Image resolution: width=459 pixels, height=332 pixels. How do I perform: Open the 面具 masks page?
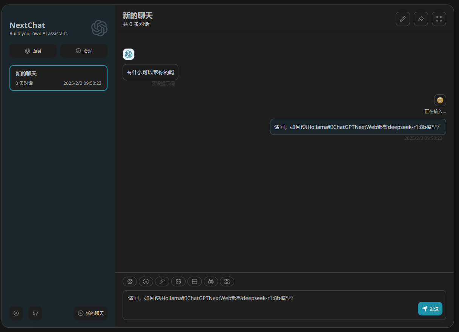[x=33, y=51]
